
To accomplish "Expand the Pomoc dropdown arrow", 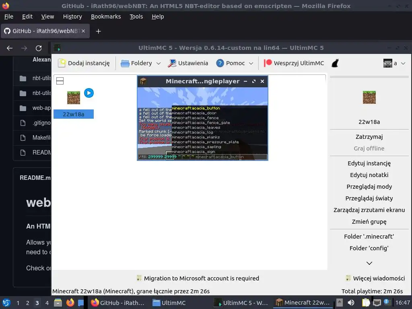I will click(x=251, y=63).
